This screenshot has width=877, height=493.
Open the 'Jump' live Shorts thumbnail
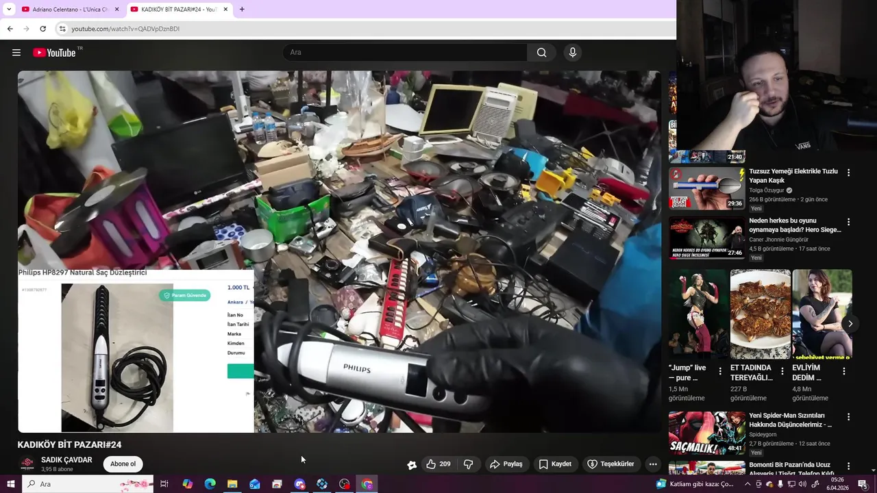point(699,314)
